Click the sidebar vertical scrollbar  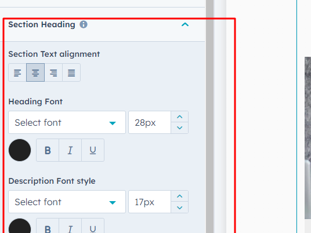click(209, 116)
